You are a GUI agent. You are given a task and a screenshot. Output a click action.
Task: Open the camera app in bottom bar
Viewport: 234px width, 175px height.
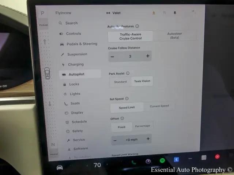148,161
